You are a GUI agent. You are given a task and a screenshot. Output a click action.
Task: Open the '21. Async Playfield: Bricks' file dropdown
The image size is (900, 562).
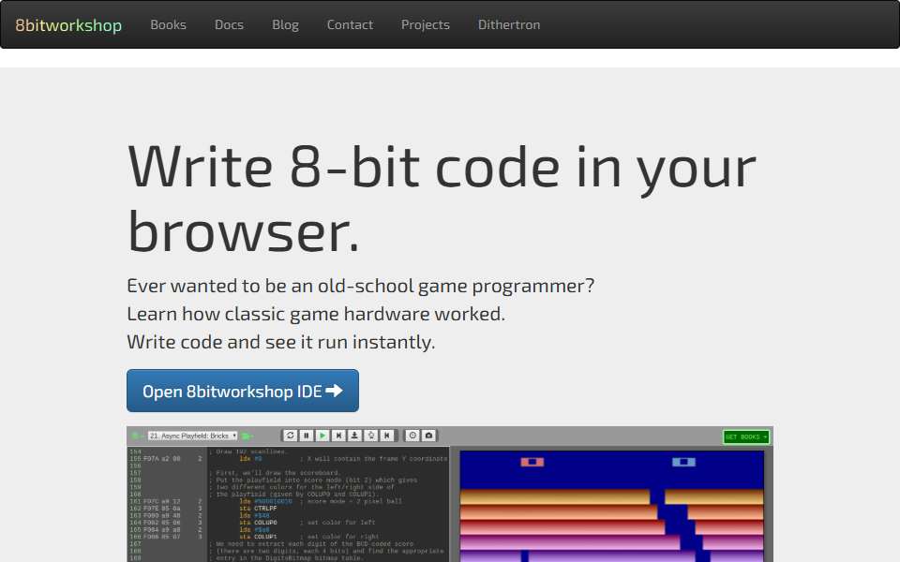[192, 436]
